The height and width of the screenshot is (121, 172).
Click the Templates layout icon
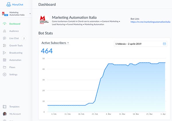click(x=5, y=106)
